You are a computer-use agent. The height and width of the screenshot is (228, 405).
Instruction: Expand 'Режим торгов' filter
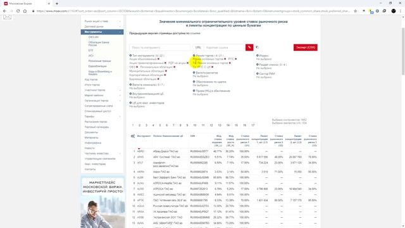click(194, 56)
